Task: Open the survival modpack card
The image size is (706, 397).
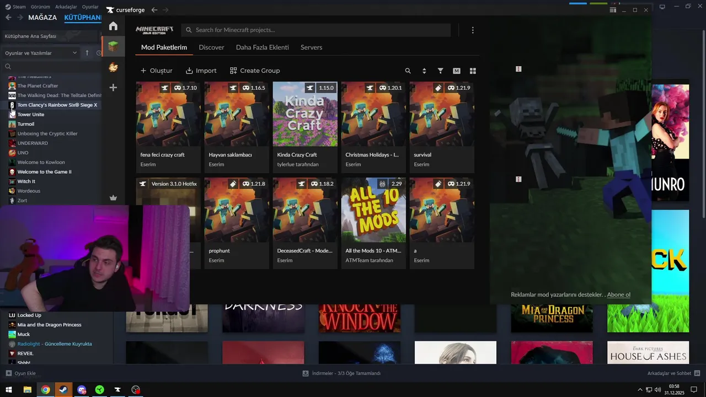Action: coord(442,127)
